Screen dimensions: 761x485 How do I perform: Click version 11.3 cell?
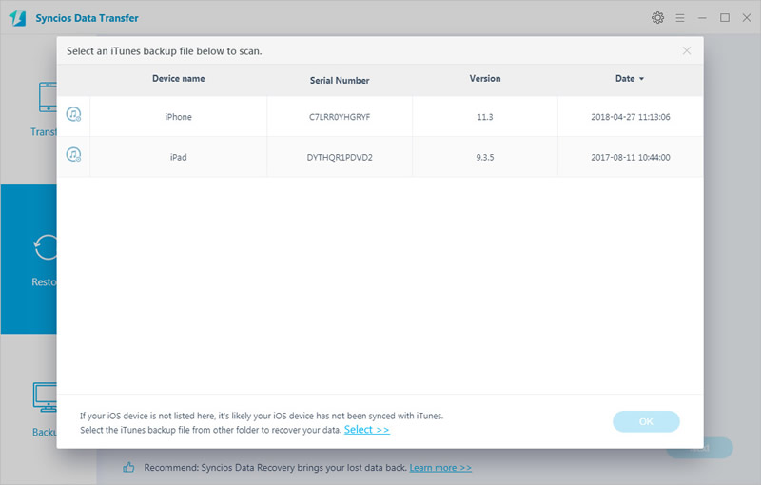485,117
